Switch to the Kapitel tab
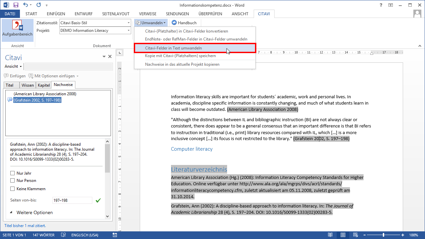425x239 pixels. click(43, 85)
